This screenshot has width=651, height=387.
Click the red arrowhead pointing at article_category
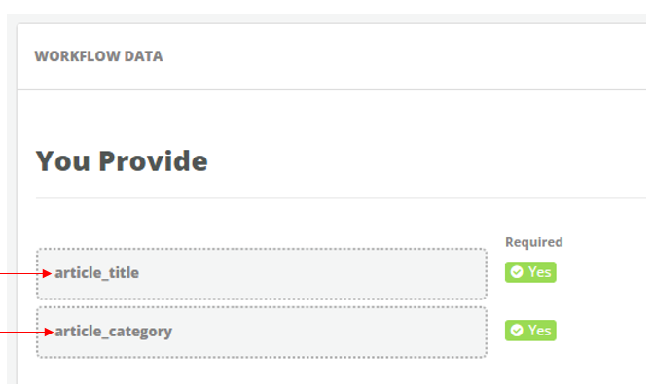(48, 332)
